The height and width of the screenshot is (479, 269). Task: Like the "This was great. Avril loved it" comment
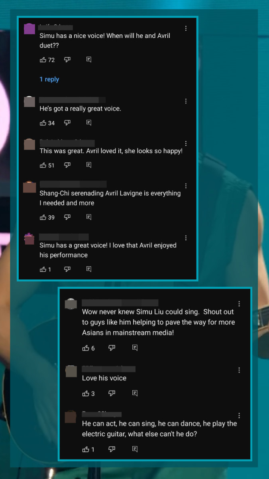[43, 165]
